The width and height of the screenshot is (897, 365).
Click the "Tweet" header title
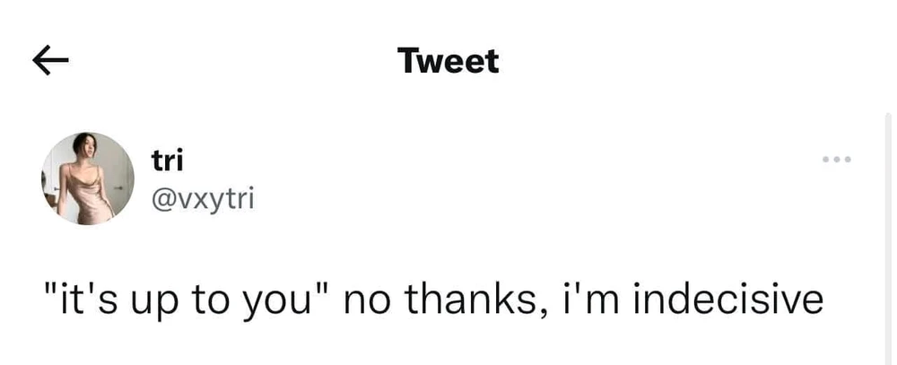[448, 61]
